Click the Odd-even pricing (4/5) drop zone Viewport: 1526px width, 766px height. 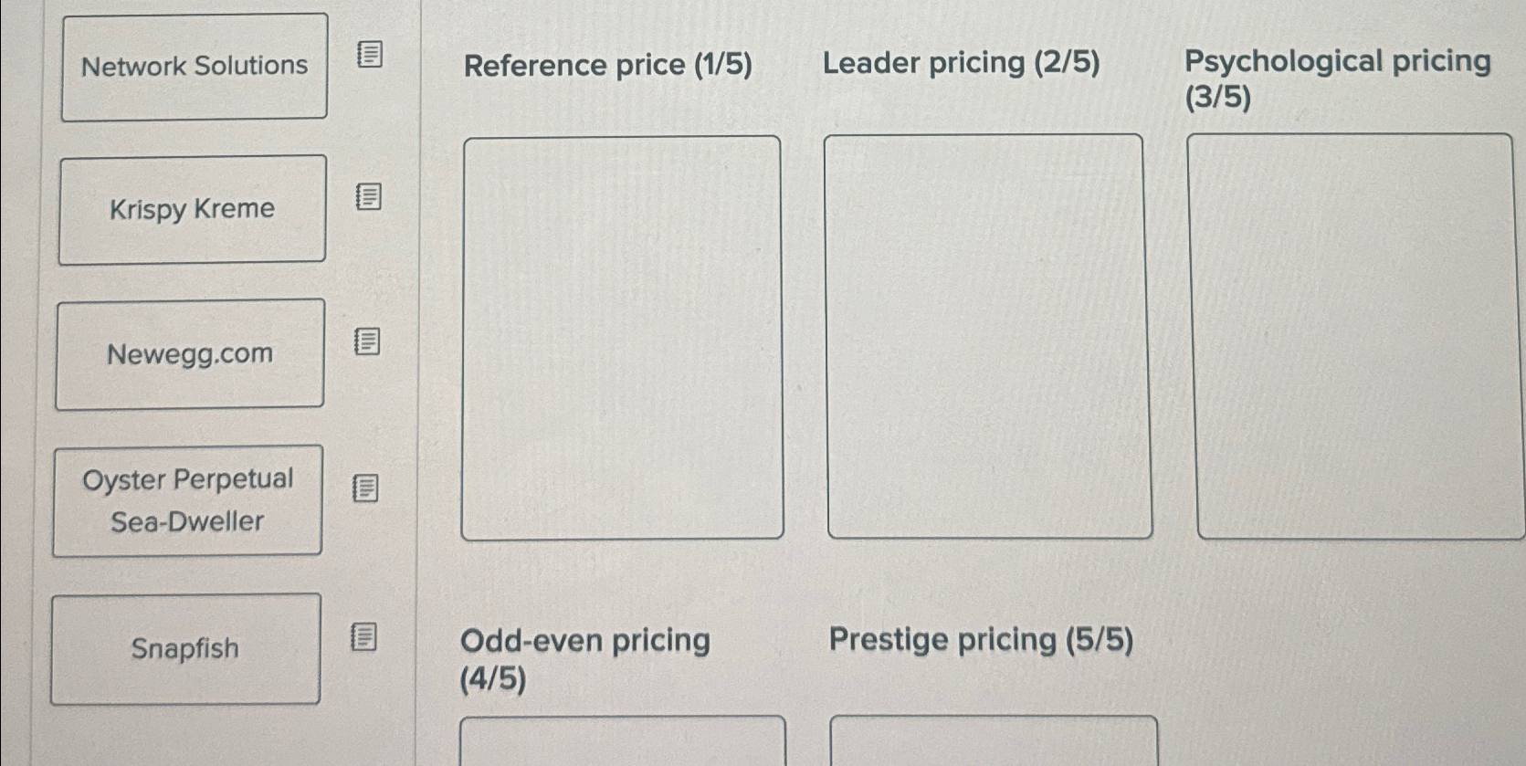pos(624,744)
